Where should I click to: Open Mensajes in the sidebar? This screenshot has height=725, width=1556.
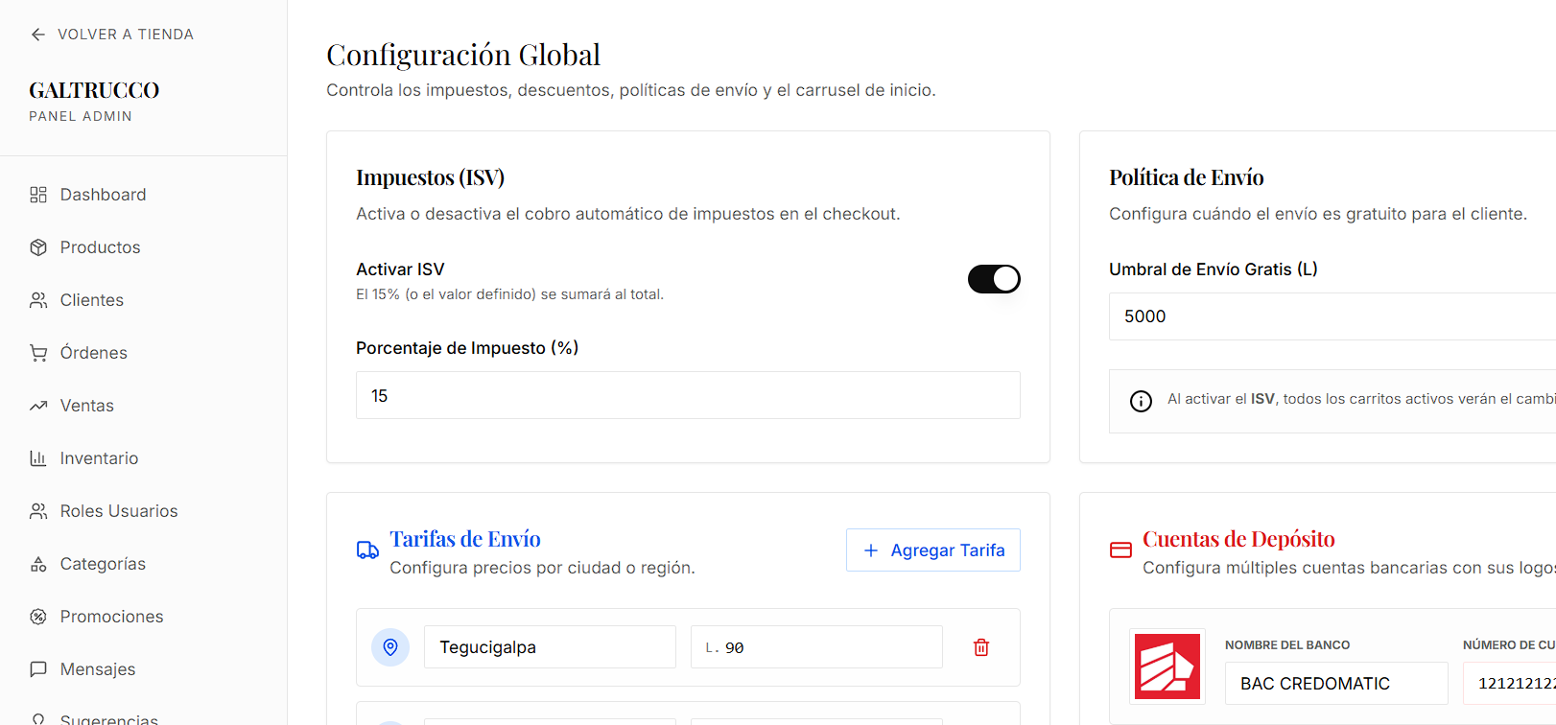pos(97,669)
